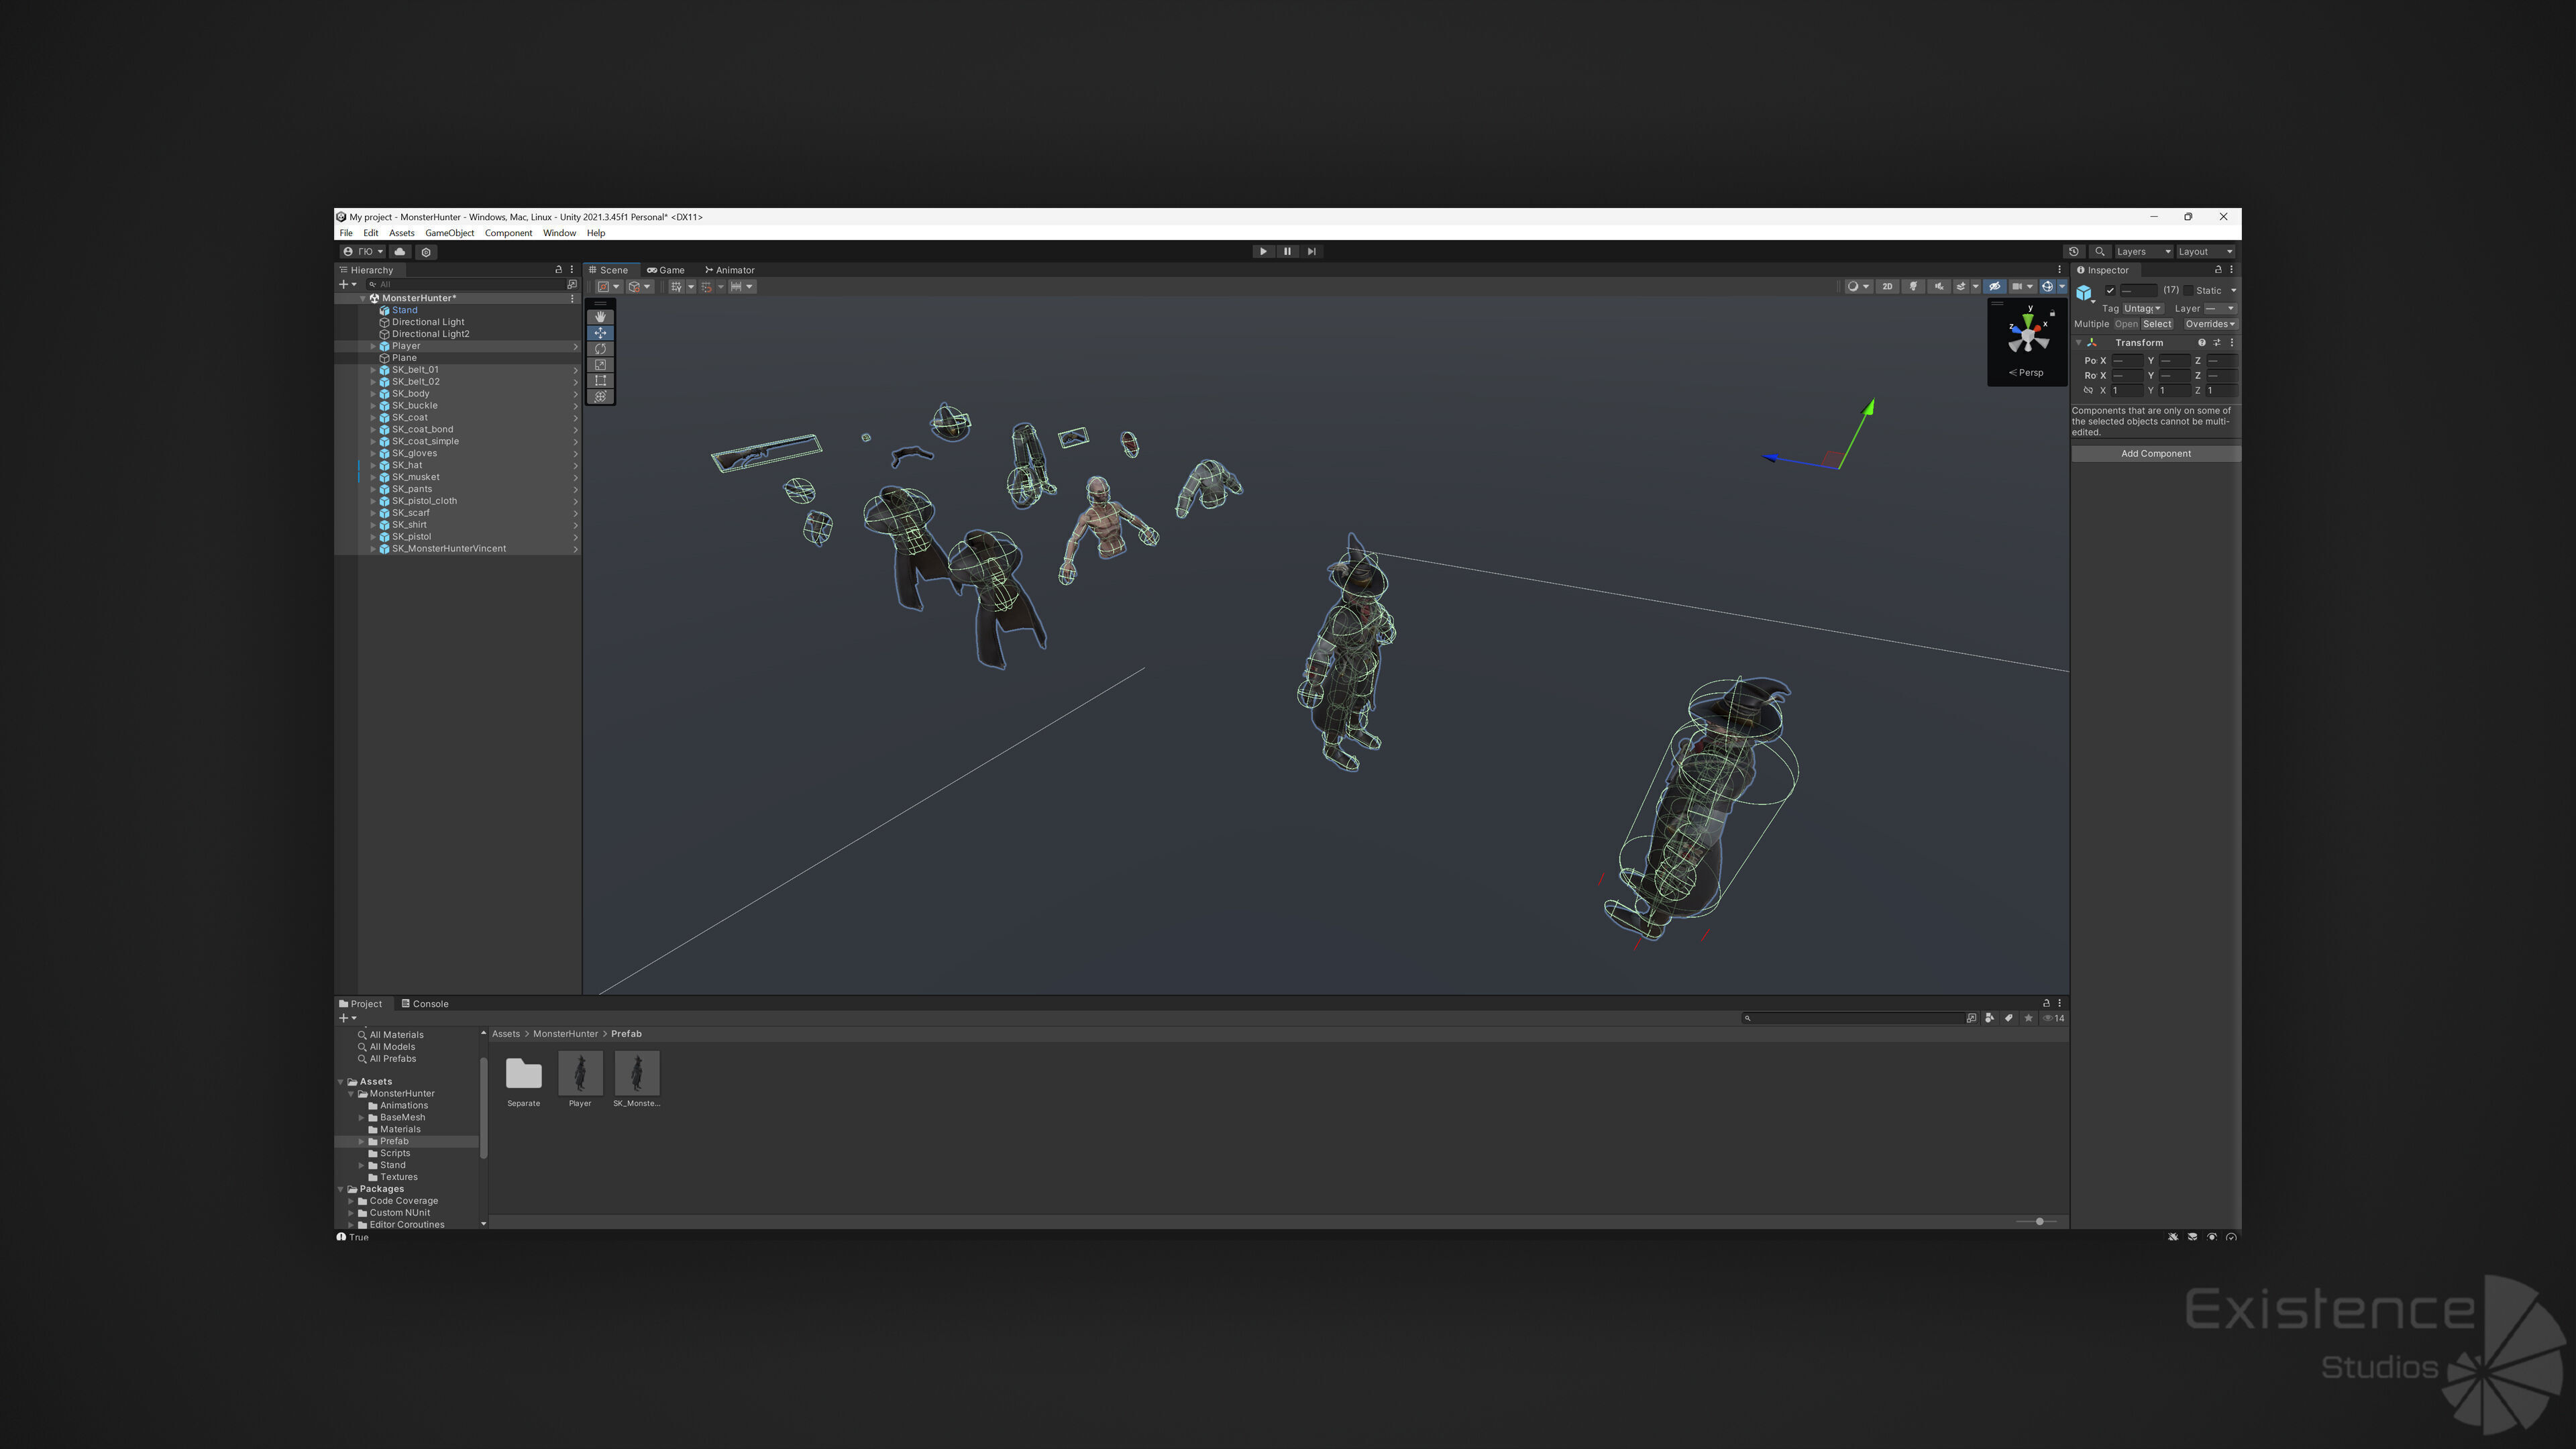
Task: Select the Hand view tool
Action: coord(600,317)
